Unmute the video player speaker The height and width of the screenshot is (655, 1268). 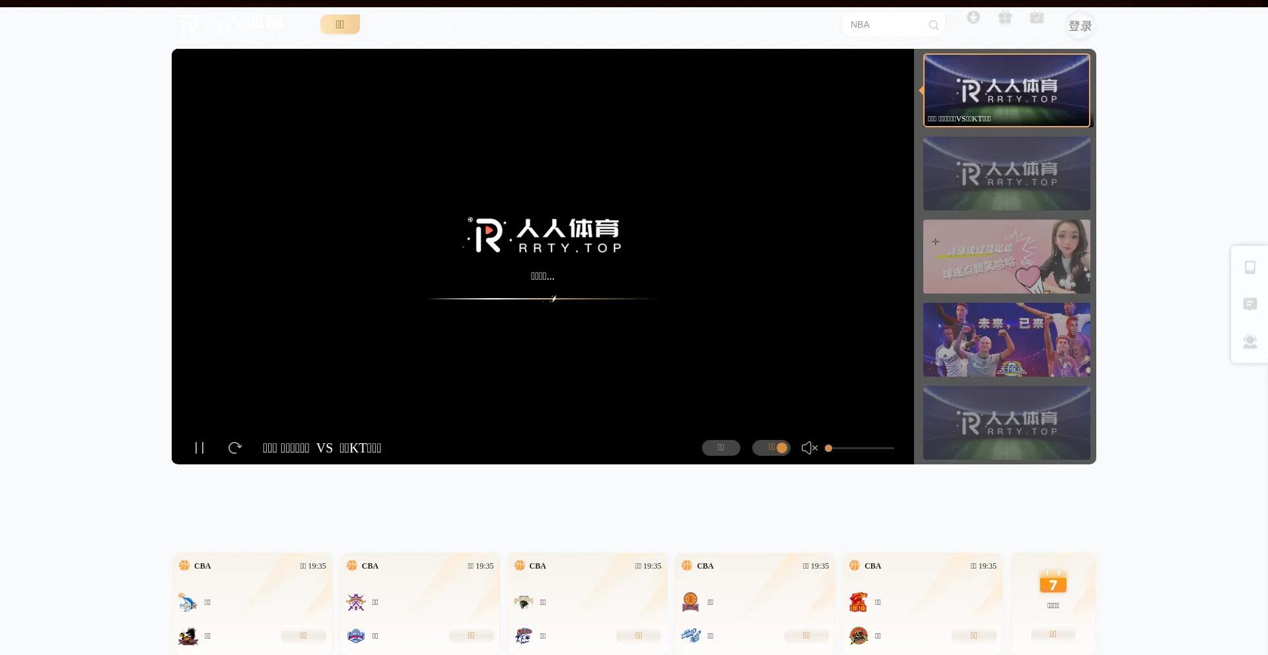[x=809, y=448]
